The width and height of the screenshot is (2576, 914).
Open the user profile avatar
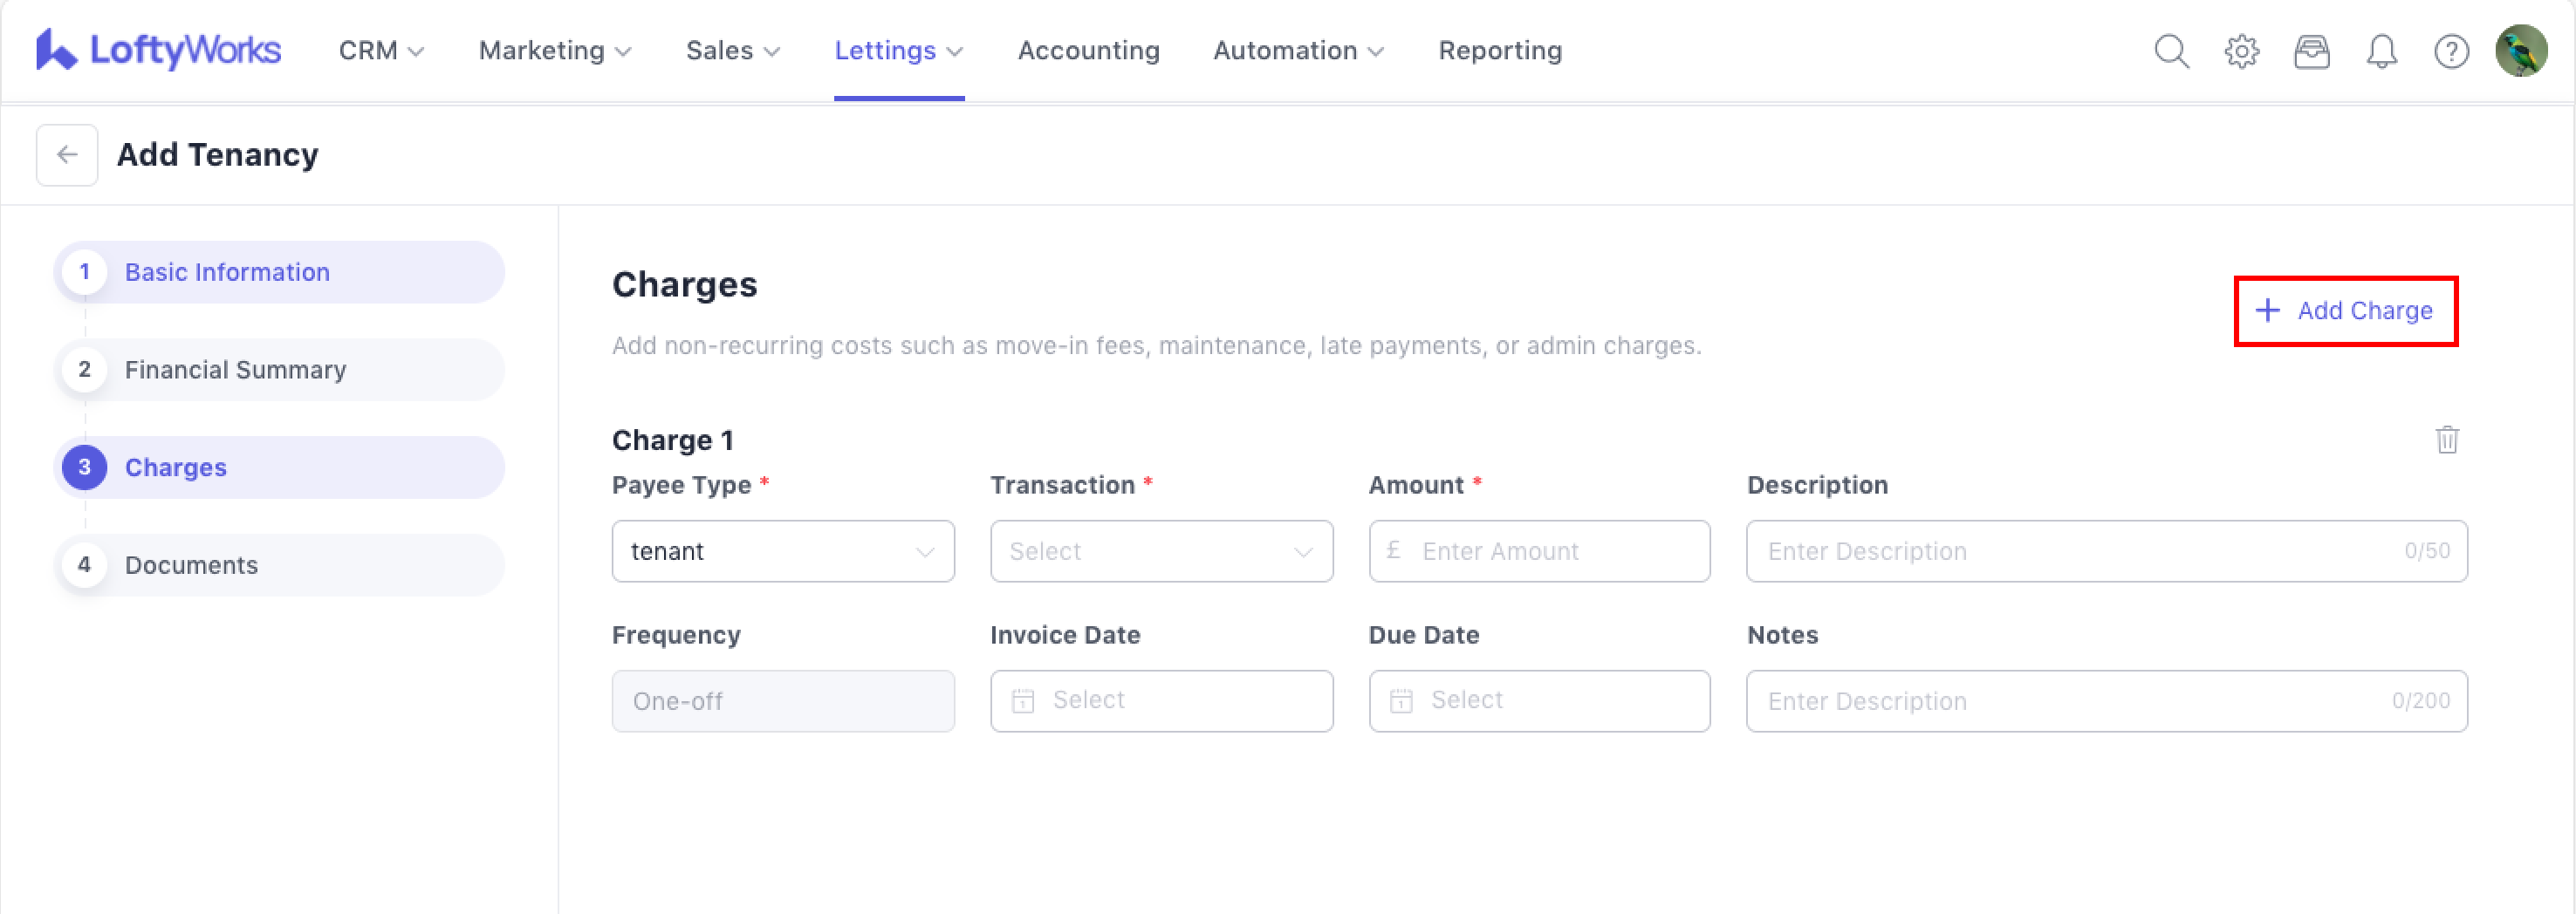click(2520, 51)
